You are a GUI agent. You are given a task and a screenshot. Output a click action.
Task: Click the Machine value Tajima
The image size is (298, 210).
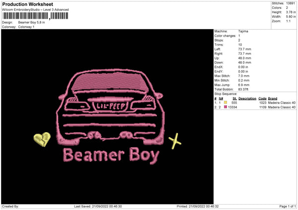pos(244,31)
